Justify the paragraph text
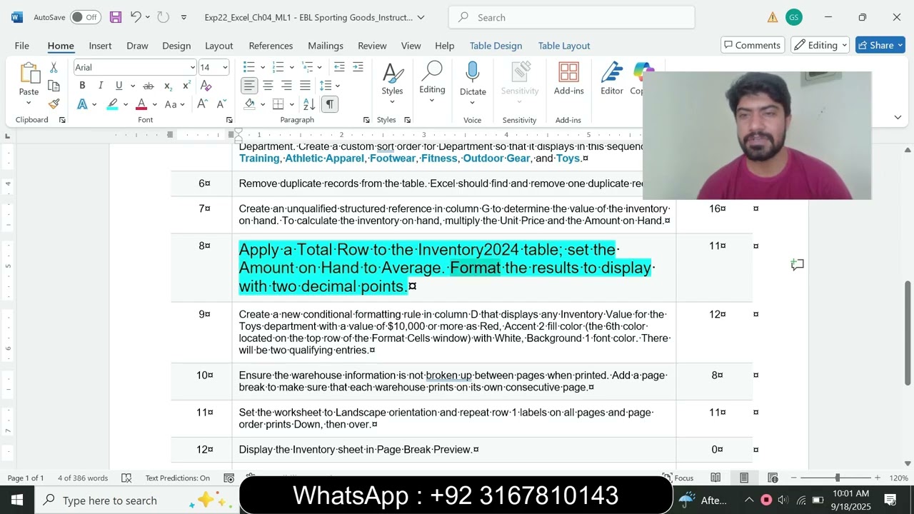 305,86
